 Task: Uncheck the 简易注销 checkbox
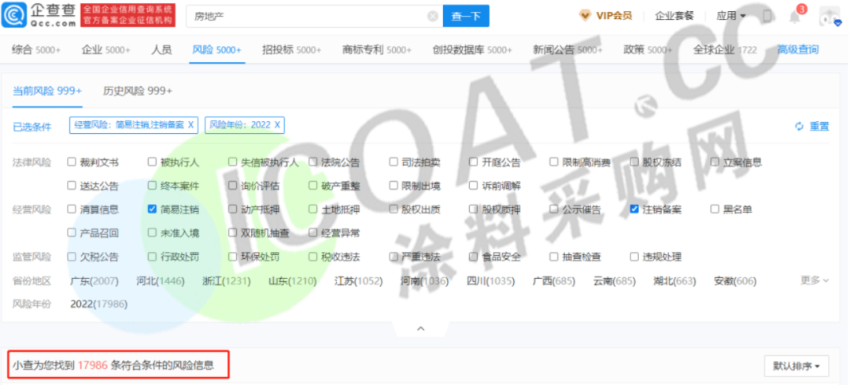(153, 209)
